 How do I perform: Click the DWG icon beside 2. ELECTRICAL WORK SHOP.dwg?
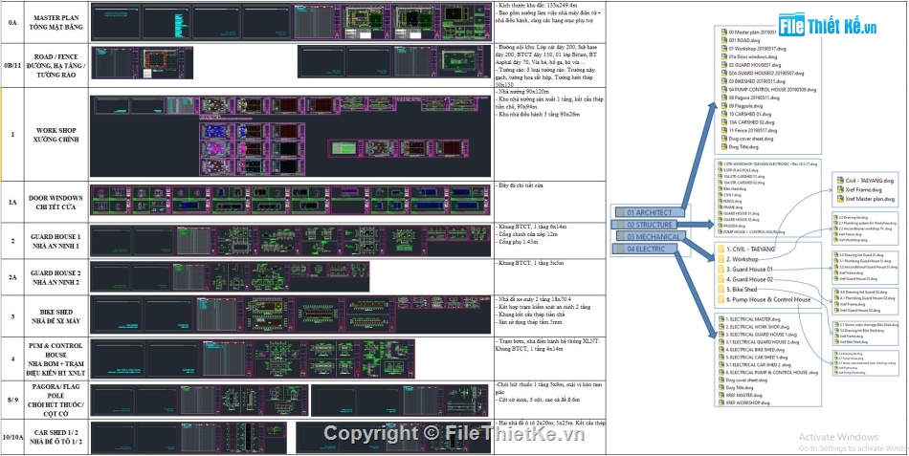click(x=721, y=327)
